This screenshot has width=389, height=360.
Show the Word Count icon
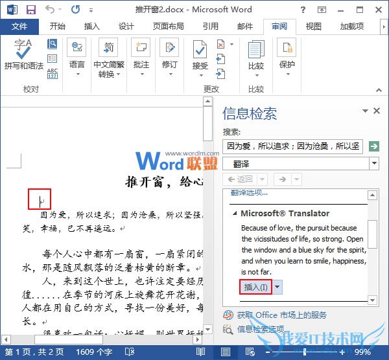pos(53,73)
